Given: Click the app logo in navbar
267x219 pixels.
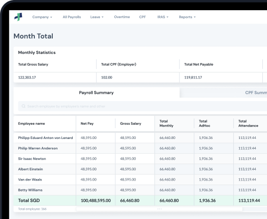Looking at the screenshot, I should click(x=18, y=17).
